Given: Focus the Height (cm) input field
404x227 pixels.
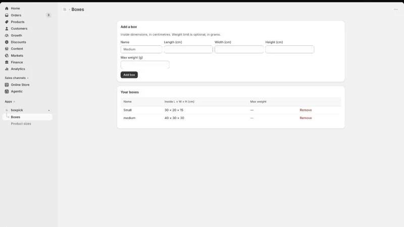Looking at the screenshot, I should pos(289,49).
